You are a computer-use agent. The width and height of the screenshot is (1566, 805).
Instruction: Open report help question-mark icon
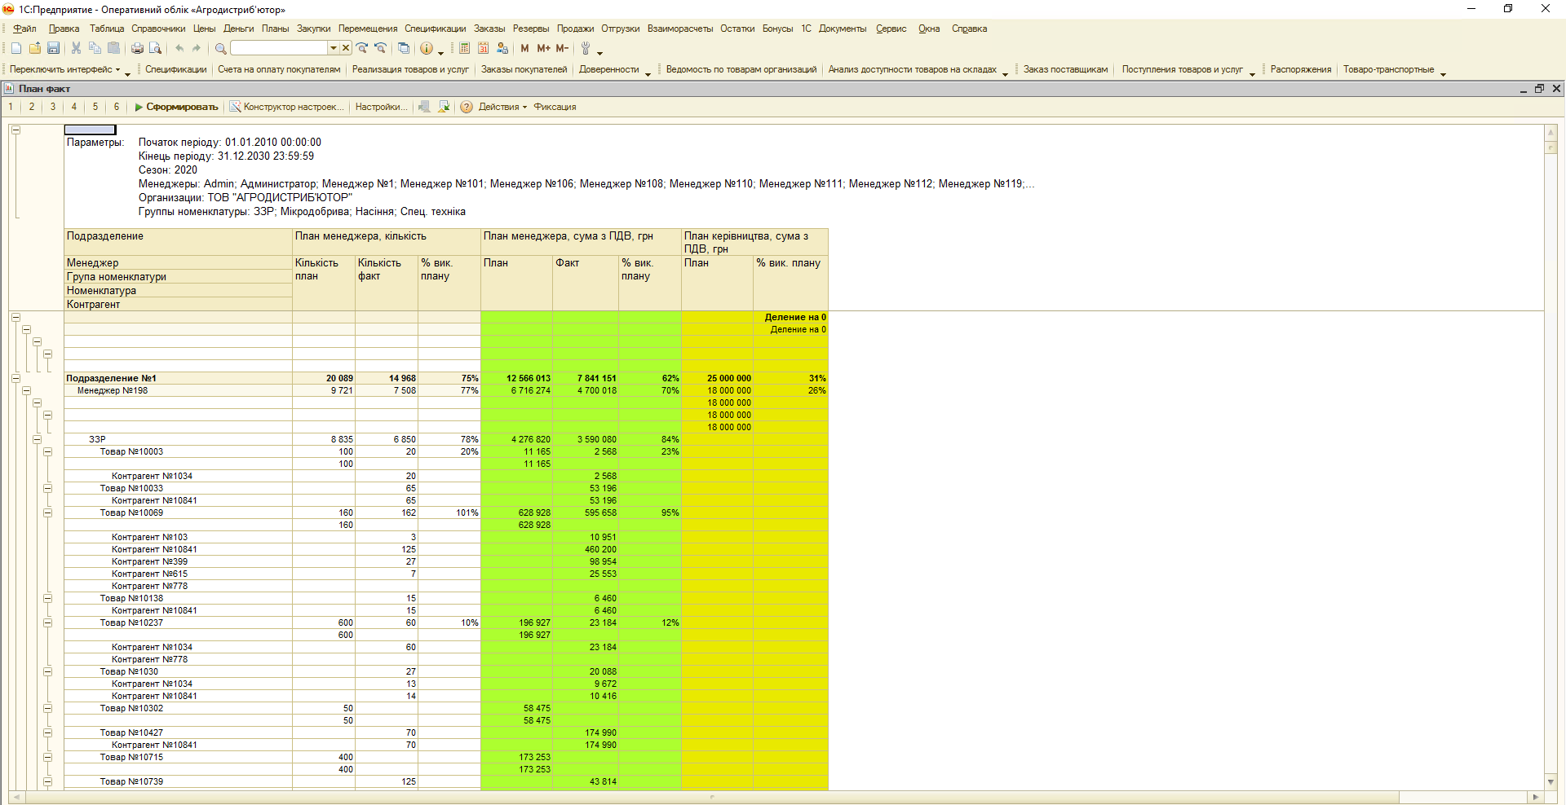point(467,107)
